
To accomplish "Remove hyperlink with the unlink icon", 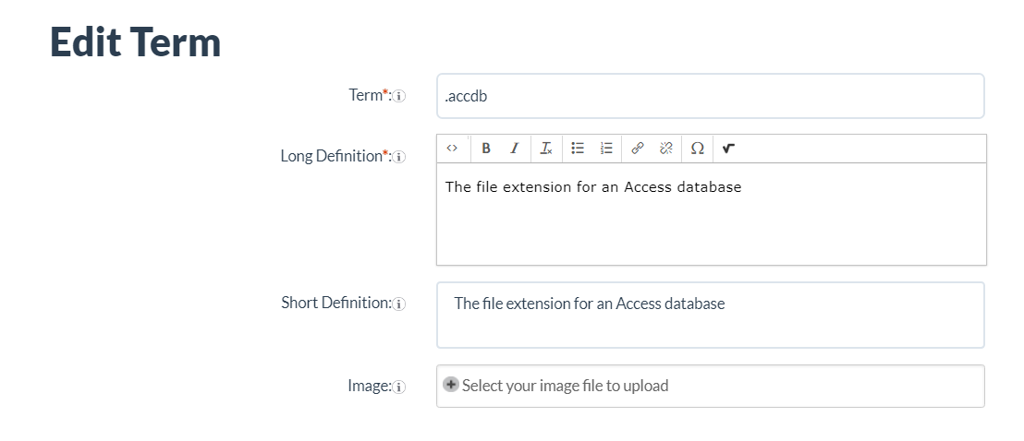I will [666, 149].
